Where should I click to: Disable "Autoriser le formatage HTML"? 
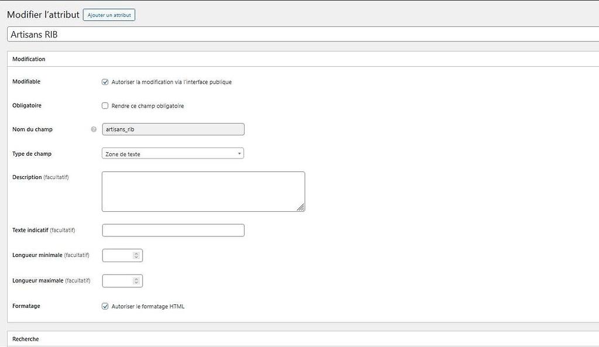(x=105, y=305)
